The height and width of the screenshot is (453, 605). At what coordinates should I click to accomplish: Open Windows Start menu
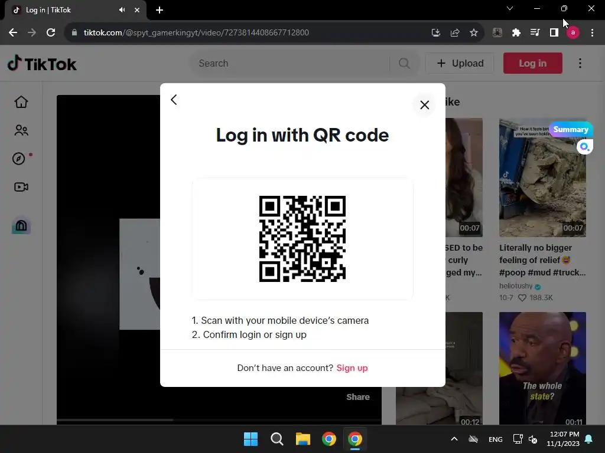click(x=251, y=439)
